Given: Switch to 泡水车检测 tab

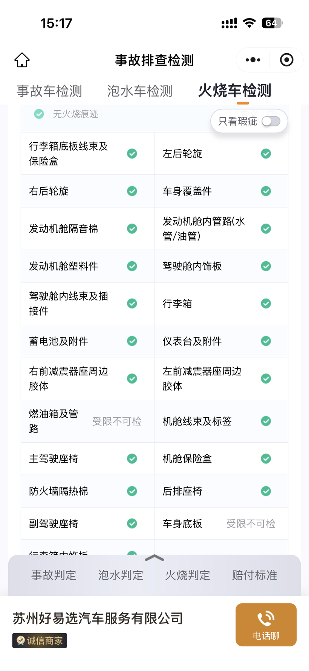Looking at the screenshot, I should click(x=140, y=91).
